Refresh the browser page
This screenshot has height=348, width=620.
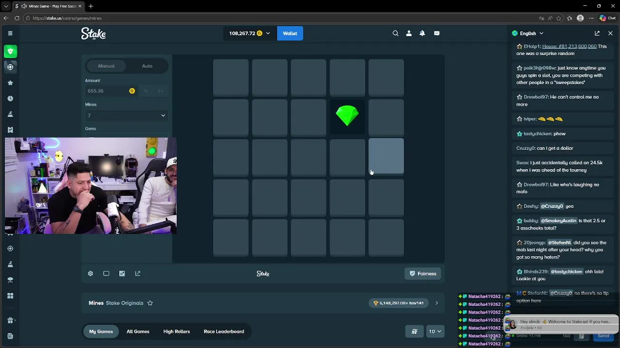(x=17, y=18)
